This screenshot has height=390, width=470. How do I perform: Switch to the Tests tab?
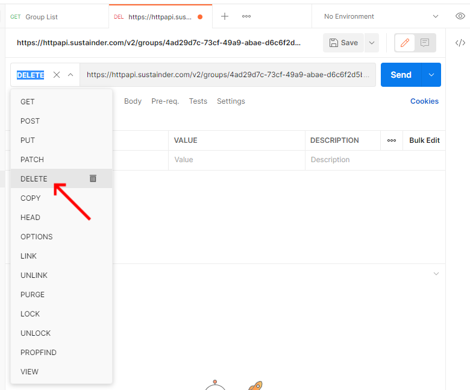coord(198,101)
